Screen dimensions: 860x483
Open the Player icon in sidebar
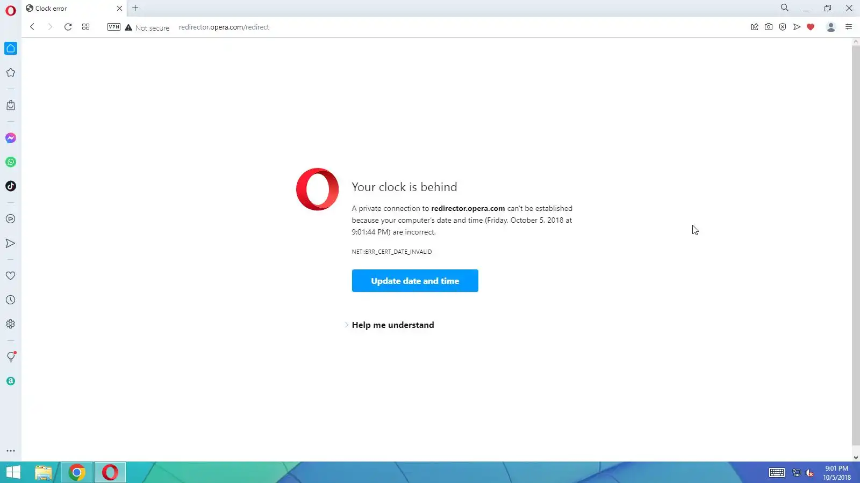[11, 219]
